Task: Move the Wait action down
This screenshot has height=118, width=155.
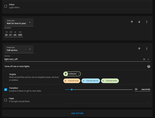Action: click(139, 22)
